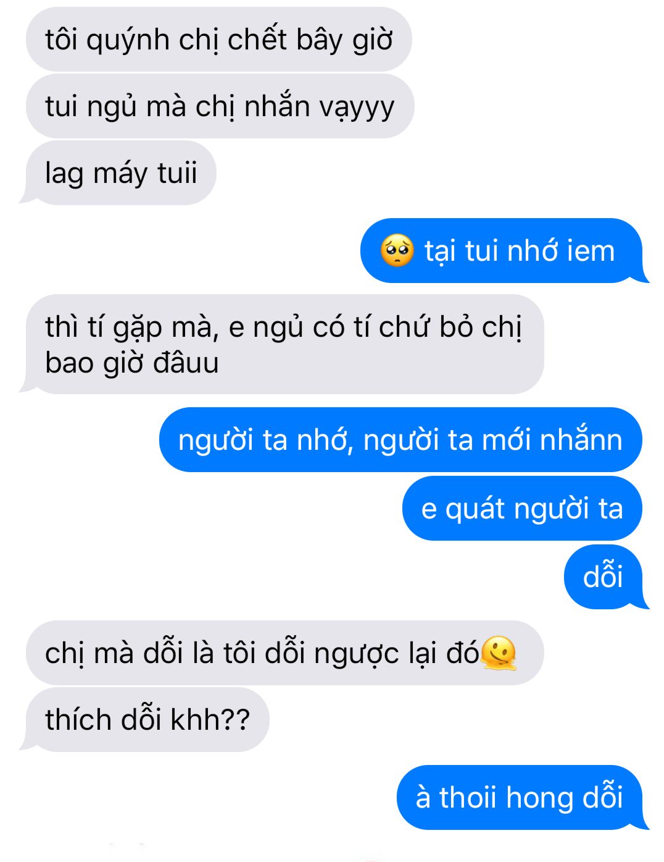Tap the 'người ta nhớ, người ta mới nhắnn' bubble
The width and height of the screenshot is (664, 862).
pos(400,440)
